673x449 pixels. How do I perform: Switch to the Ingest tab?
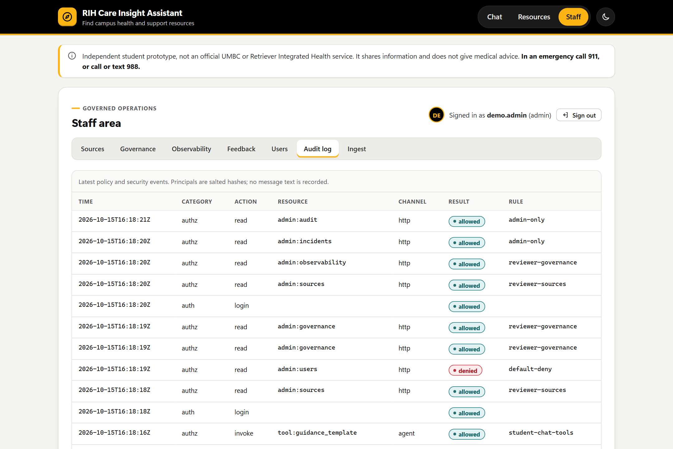pyautogui.click(x=356, y=149)
